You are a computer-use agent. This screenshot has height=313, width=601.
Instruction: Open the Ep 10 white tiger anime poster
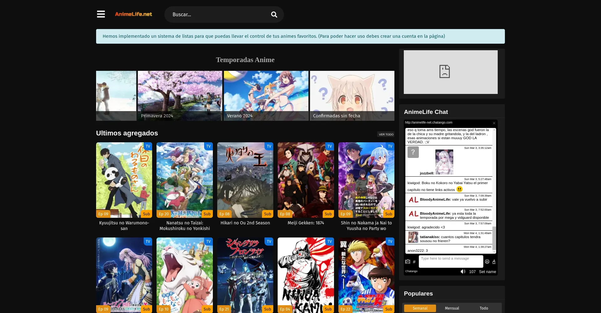tap(185, 275)
